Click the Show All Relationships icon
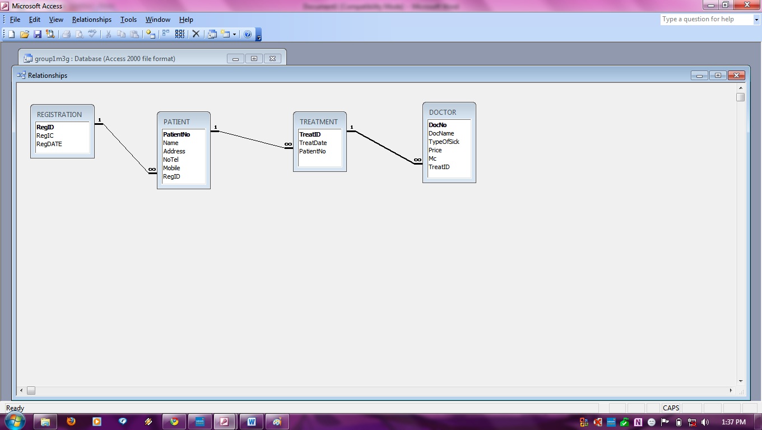762x430 pixels. click(180, 34)
